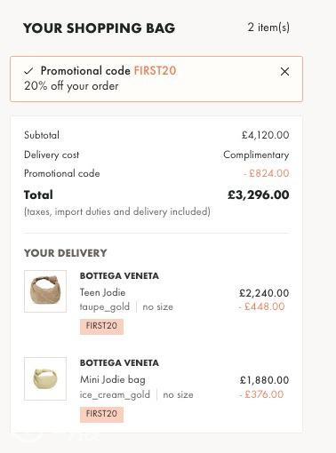Remove the FIRST20 promotional code with X
This screenshot has width=336, height=453.
click(x=284, y=71)
